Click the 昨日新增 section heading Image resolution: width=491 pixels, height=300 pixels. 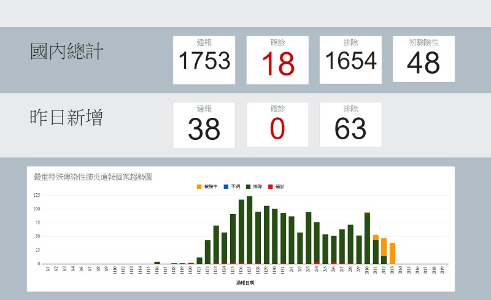(x=67, y=118)
